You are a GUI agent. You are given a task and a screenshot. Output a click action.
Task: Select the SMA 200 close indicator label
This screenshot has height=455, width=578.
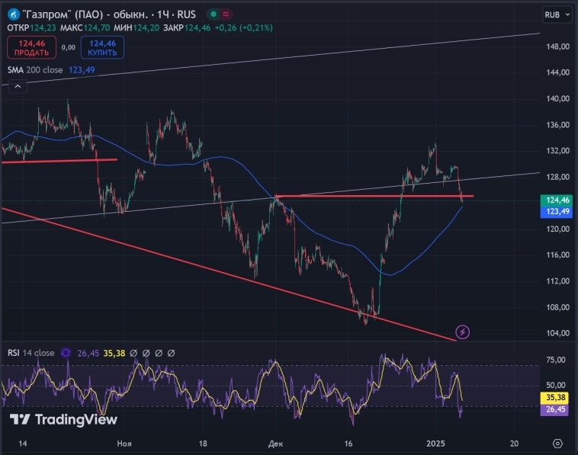pos(35,70)
